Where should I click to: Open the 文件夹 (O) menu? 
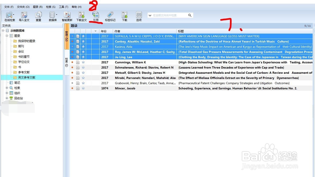click(x=23, y=7)
